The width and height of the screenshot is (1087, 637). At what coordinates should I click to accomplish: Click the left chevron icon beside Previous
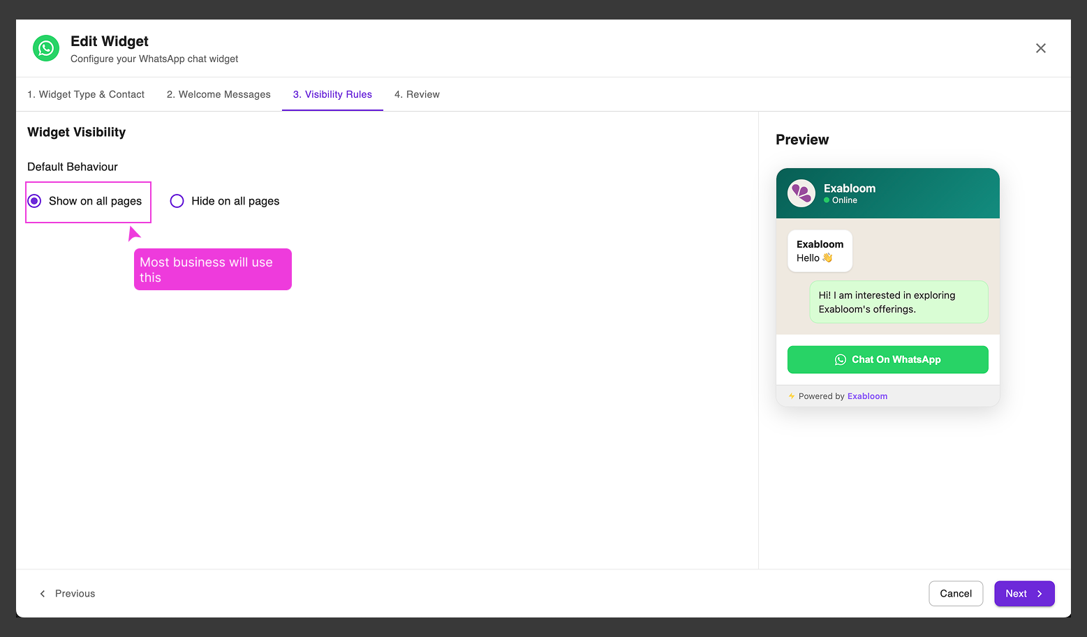pyautogui.click(x=42, y=593)
